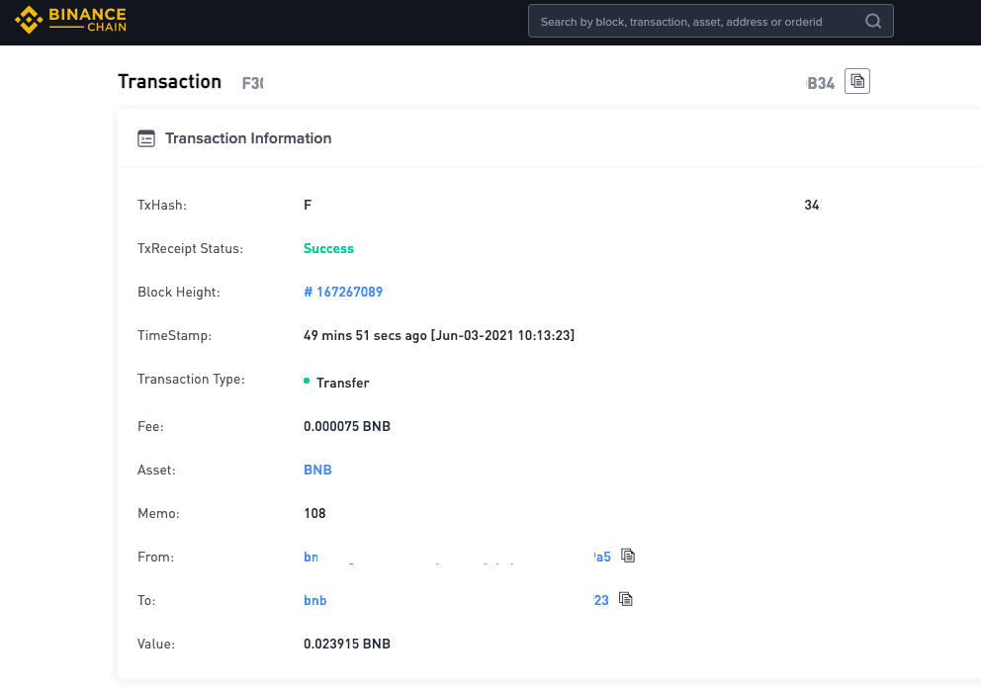Open the BNB asset link

(x=317, y=470)
